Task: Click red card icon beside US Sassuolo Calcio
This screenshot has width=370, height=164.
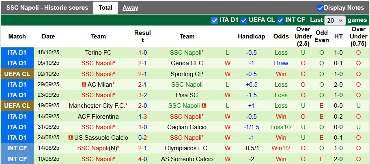Action: click(x=71, y=137)
